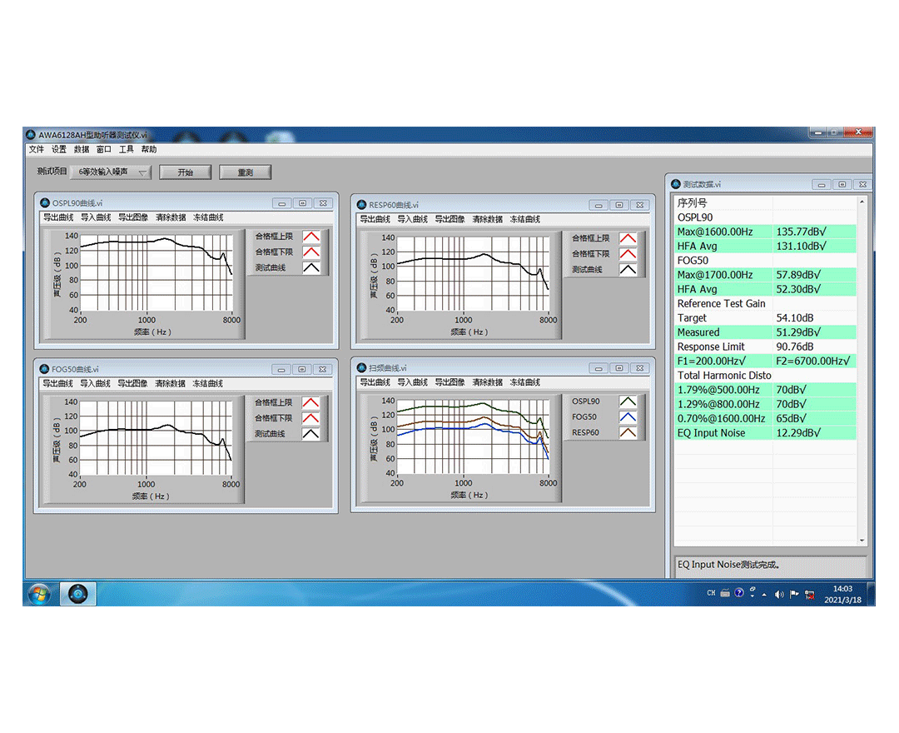
Task: Click the Windows Start orb
Action: 38,594
